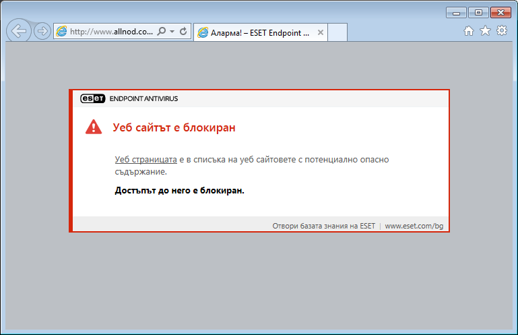Follow the 'Уеб страницата' link
The width and height of the screenshot is (518, 335).
145,160
